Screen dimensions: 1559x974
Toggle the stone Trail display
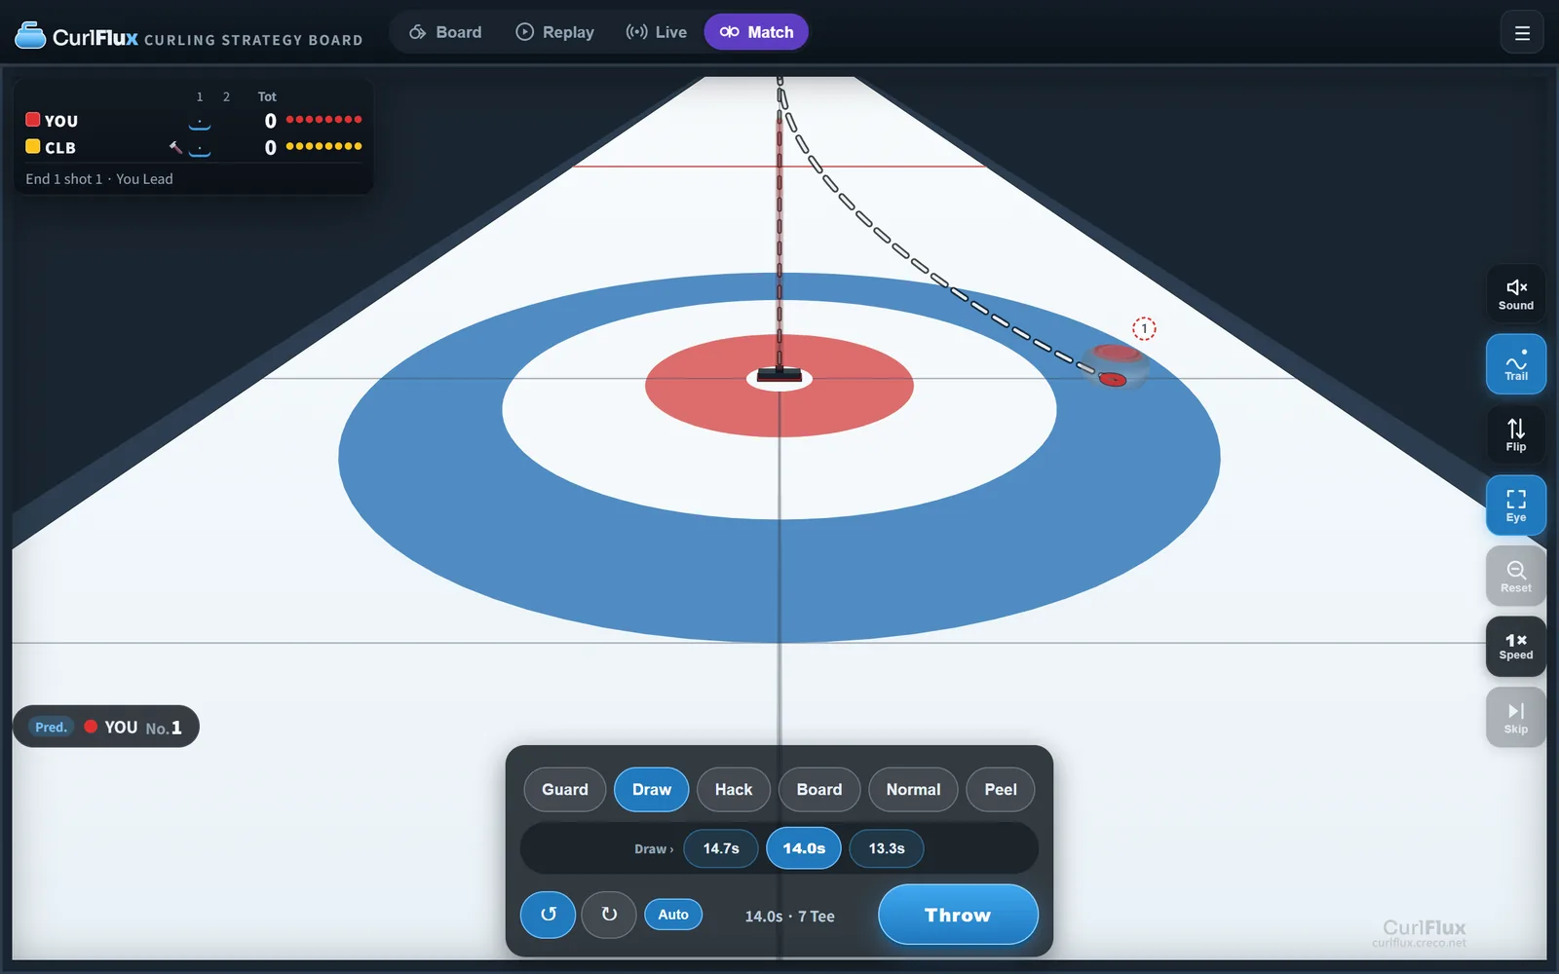[1516, 364]
